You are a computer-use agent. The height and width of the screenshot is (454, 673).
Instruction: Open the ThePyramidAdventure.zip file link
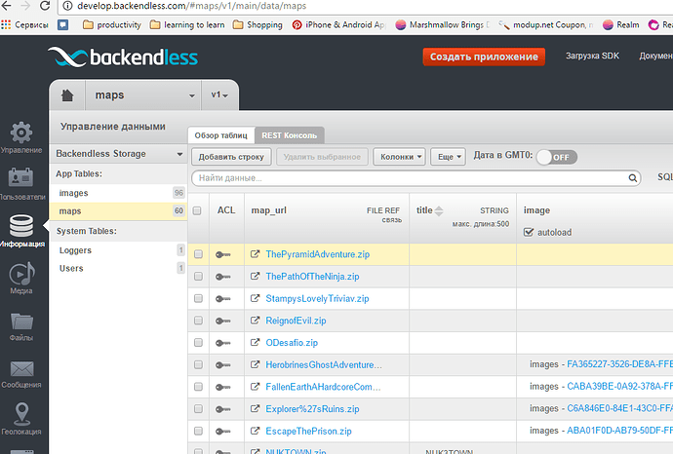click(x=318, y=254)
